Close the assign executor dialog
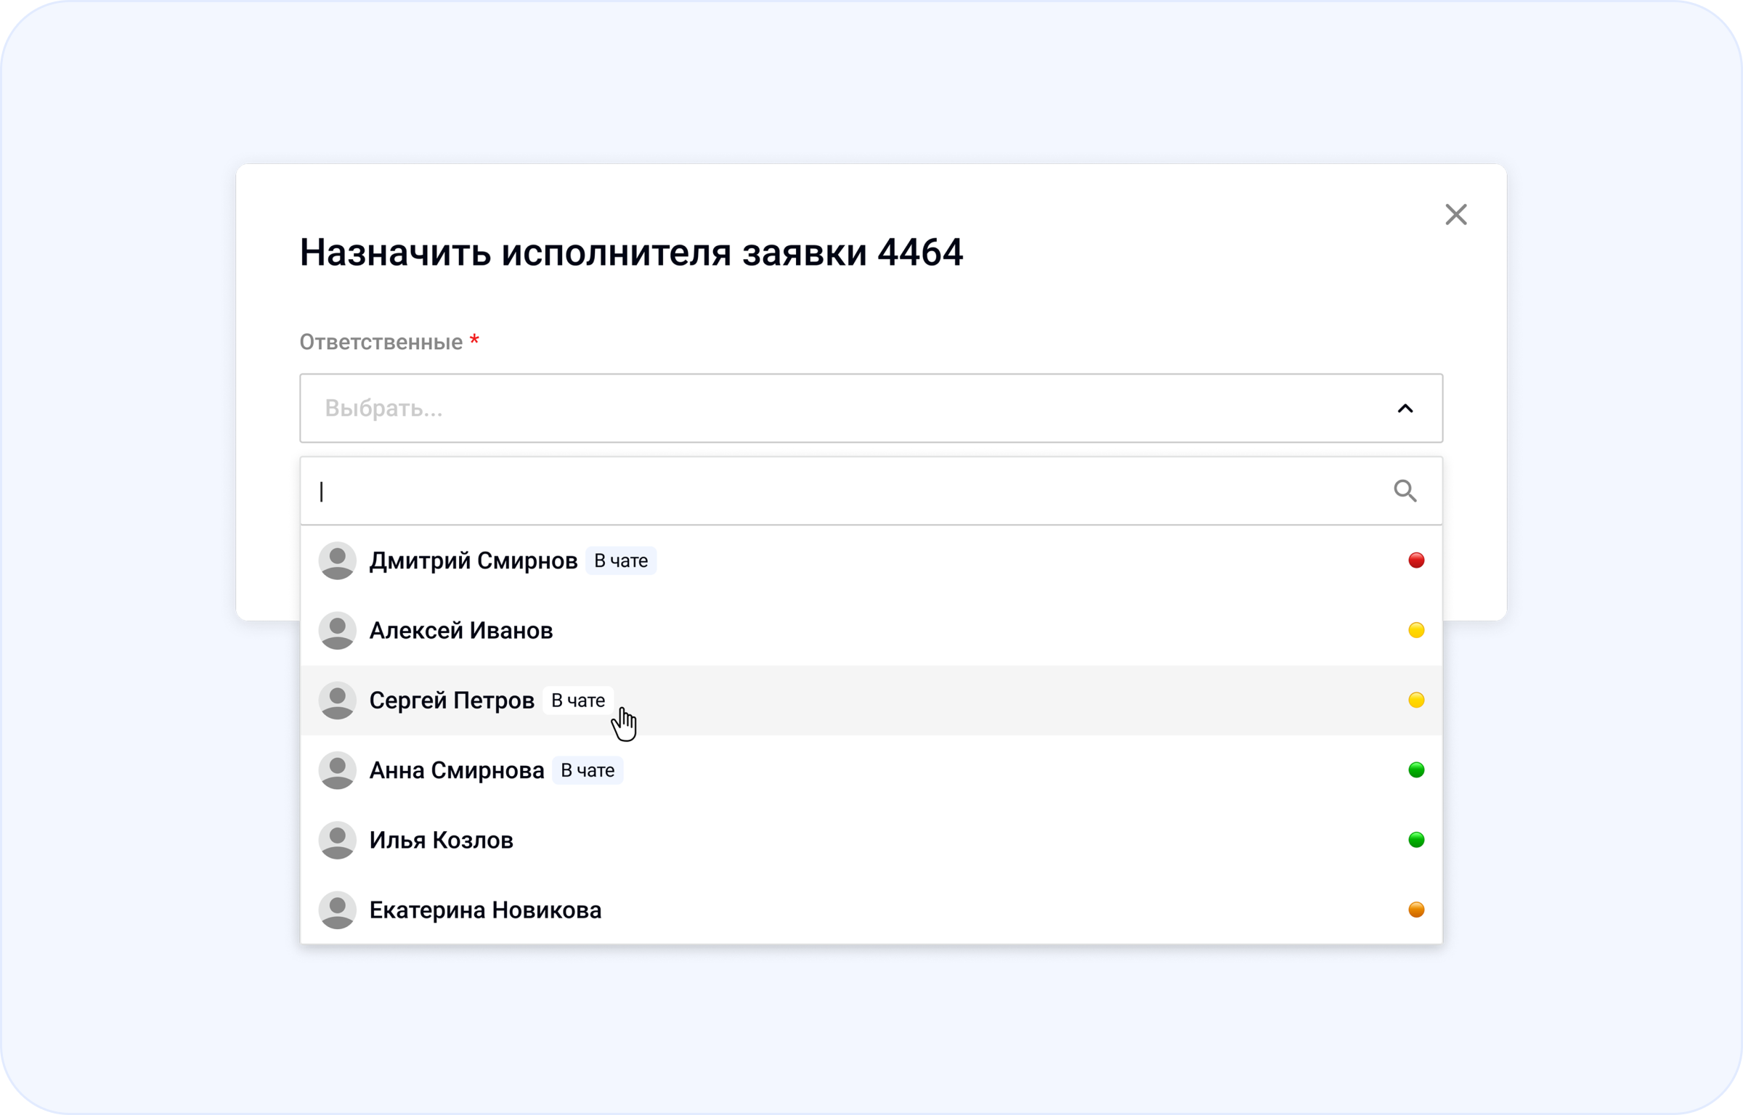This screenshot has width=1743, height=1115. (1455, 215)
